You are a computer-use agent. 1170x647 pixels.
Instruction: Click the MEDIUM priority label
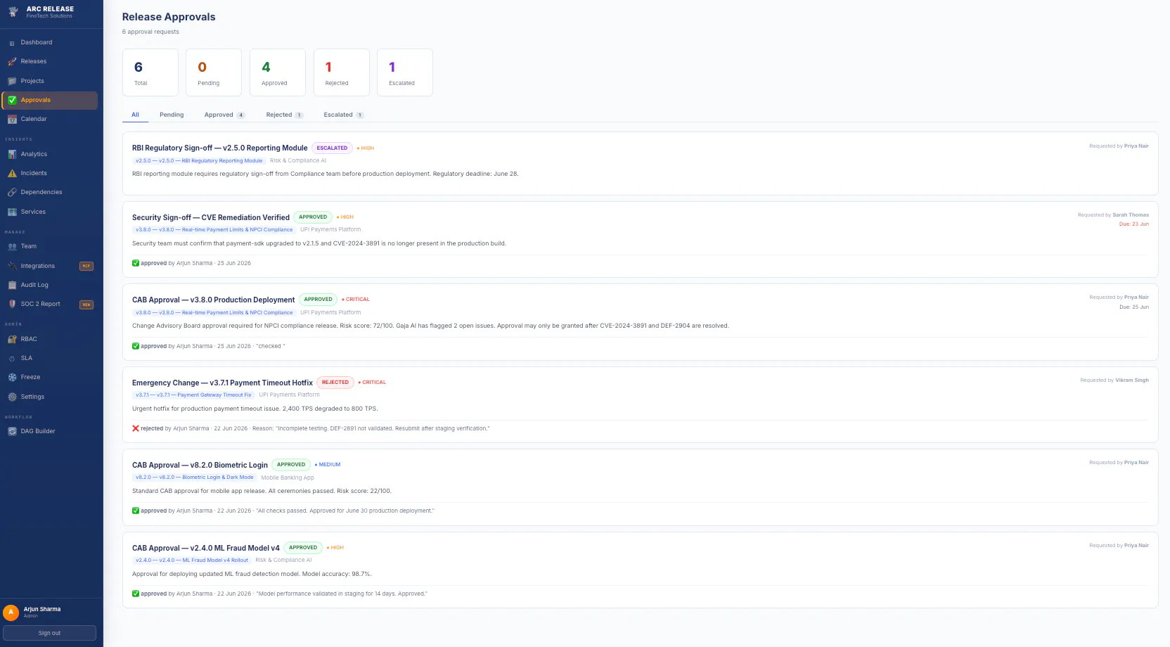point(328,464)
